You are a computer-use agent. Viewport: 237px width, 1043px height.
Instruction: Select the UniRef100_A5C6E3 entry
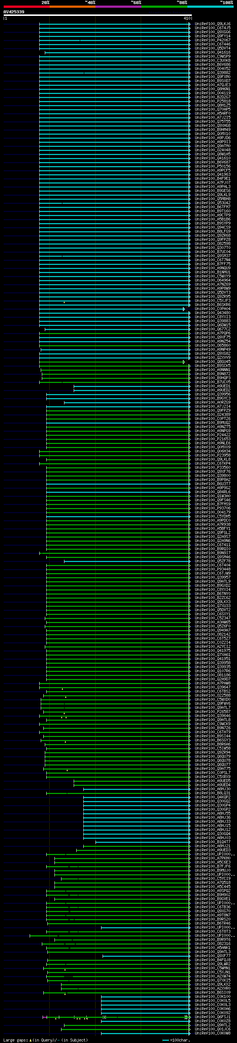click(213, 862)
